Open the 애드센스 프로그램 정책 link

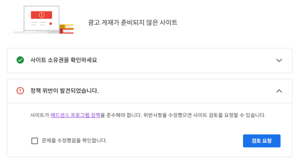tap(76, 115)
